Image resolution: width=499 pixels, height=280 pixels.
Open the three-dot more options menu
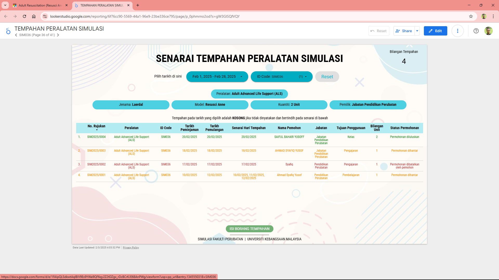(x=457, y=31)
